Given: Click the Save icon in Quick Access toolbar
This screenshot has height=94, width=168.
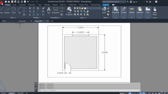Looking at the screenshot, I should [12, 2].
